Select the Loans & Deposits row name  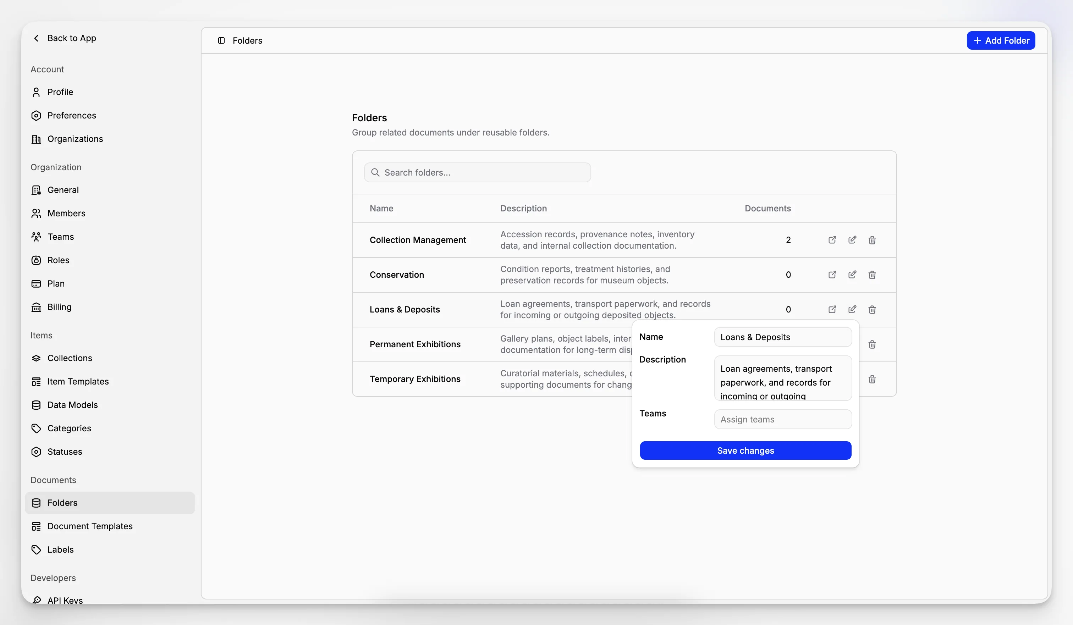coord(405,310)
